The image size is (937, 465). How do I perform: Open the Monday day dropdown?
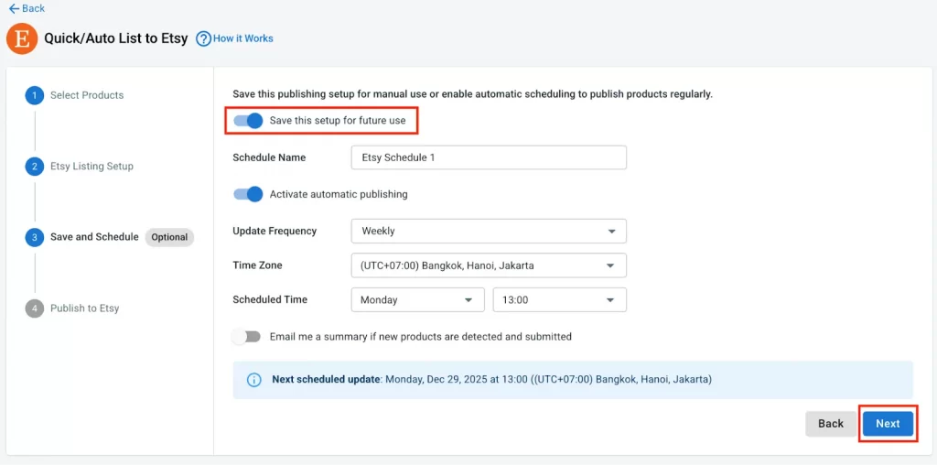(417, 300)
